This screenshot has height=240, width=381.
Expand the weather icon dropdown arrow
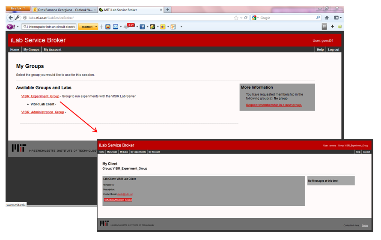point(137,27)
